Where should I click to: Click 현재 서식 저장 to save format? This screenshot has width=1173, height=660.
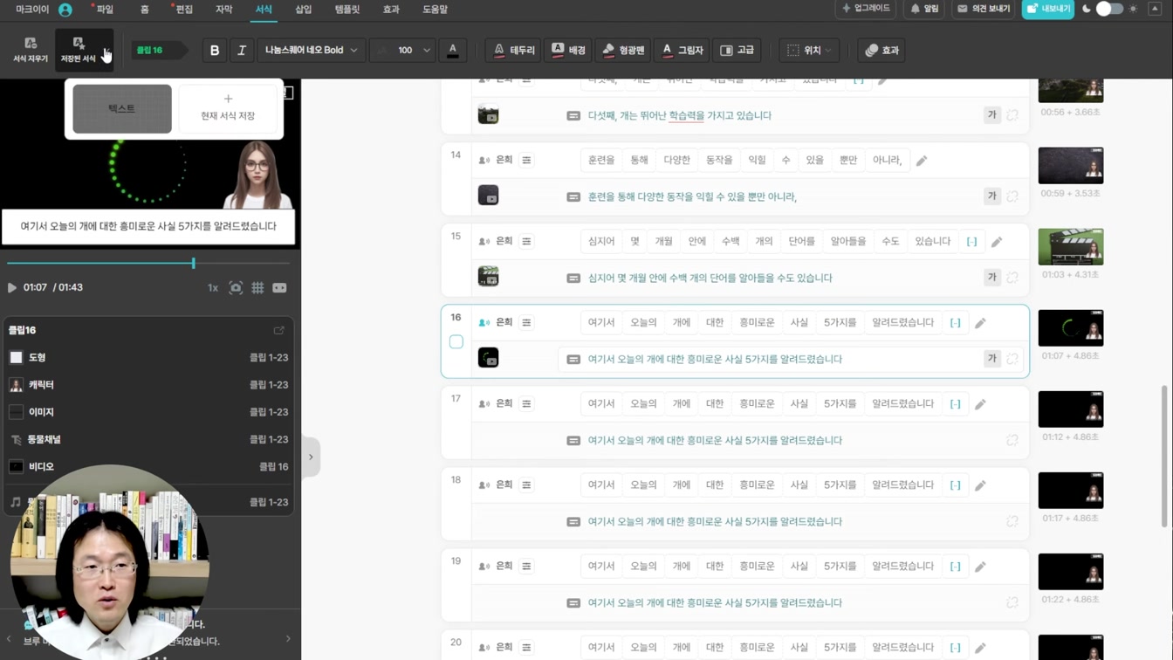pyautogui.click(x=228, y=109)
